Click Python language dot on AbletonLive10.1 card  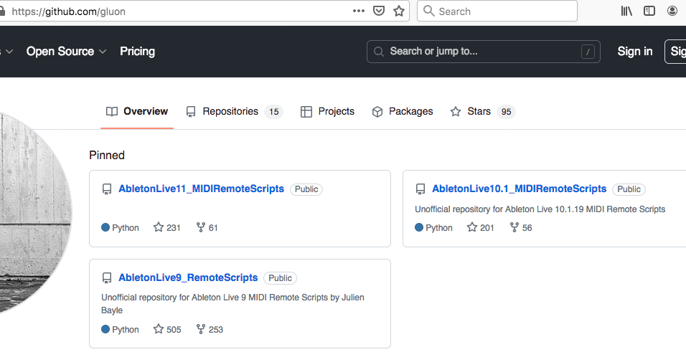419,227
